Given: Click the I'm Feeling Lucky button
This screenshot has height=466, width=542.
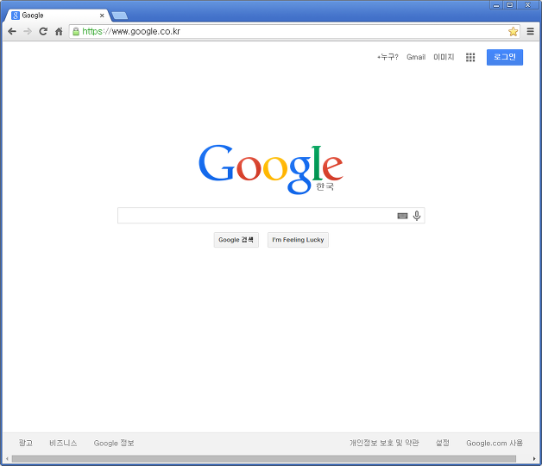Looking at the screenshot, I should [x=298, y=240].
